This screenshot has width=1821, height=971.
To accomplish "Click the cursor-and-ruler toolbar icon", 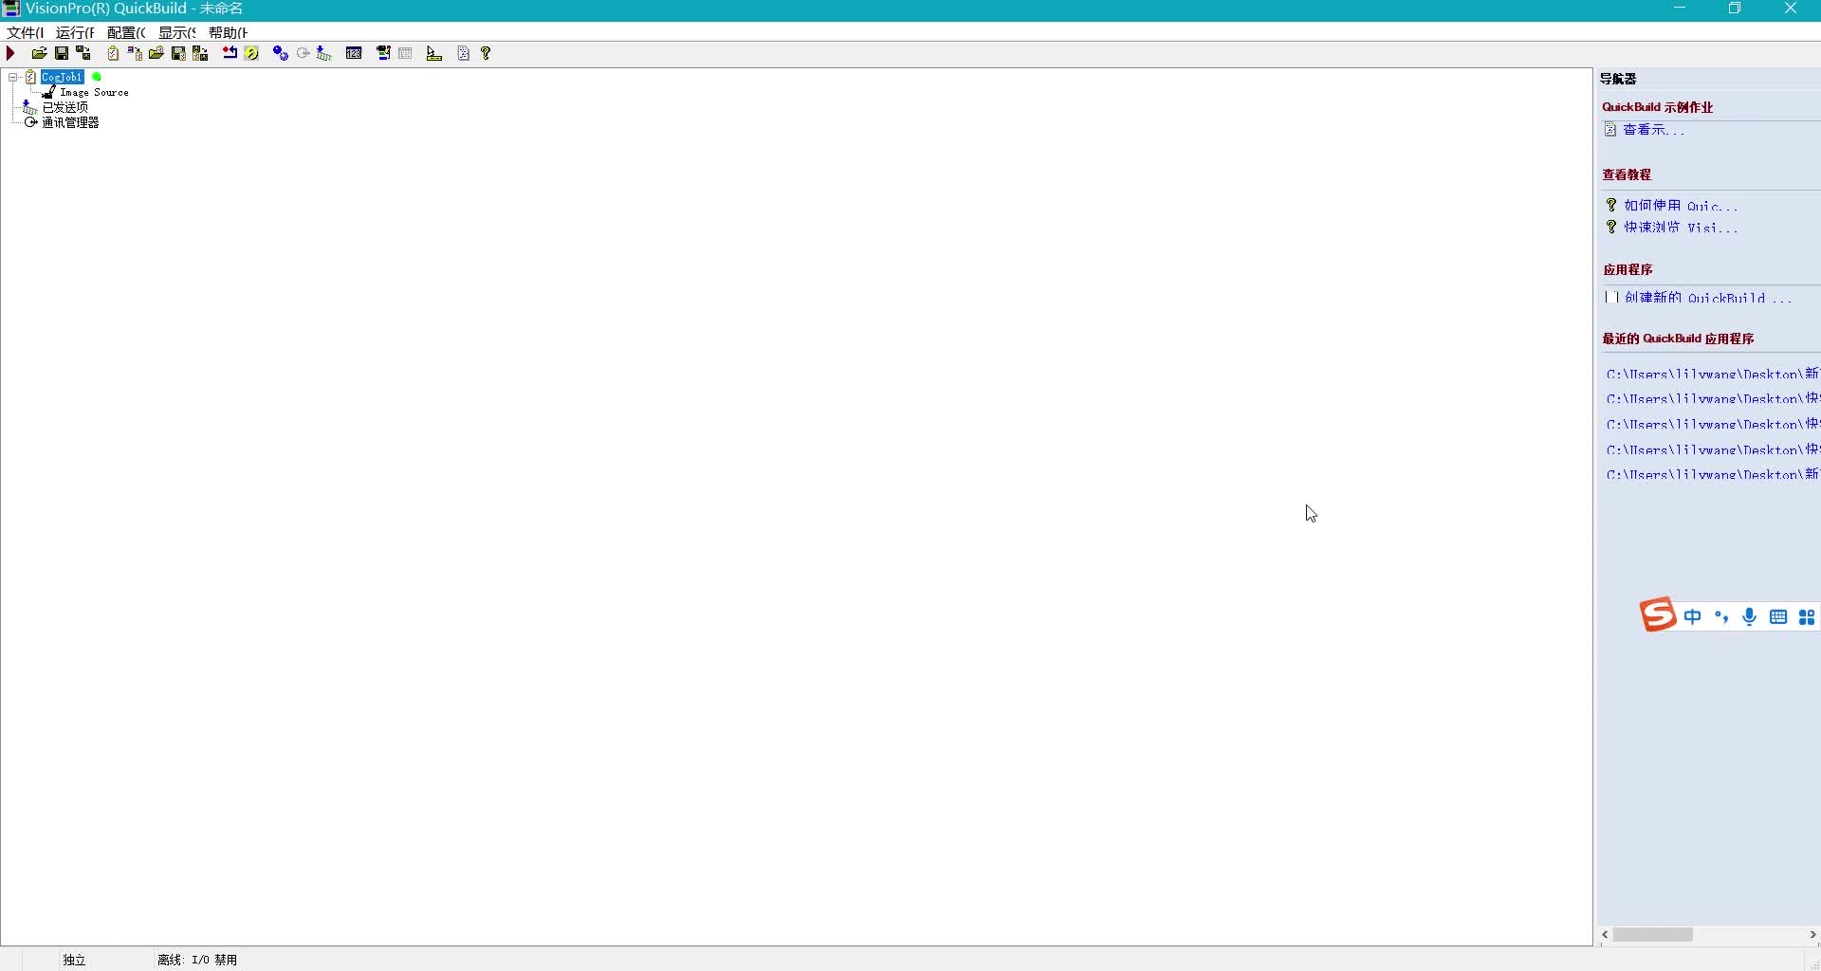I will (434, 54).
